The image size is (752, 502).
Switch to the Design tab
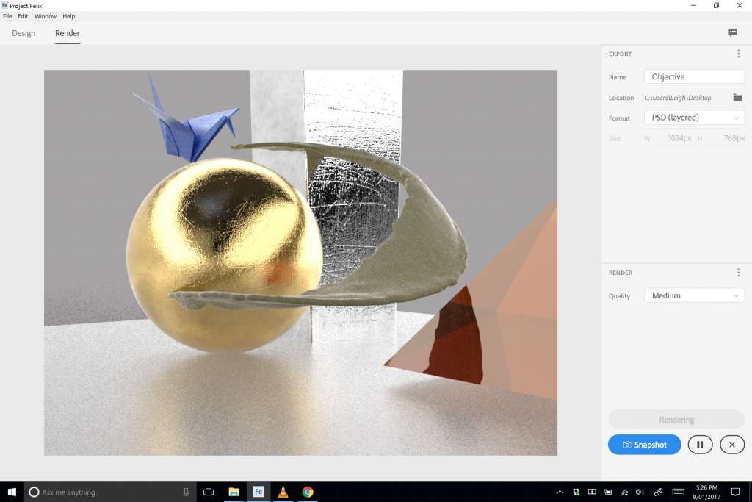click(x=23, y=33)
